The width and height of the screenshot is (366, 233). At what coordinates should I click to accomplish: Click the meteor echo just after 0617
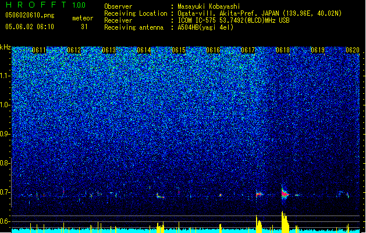pyautogui.click(x=259, y=194)
